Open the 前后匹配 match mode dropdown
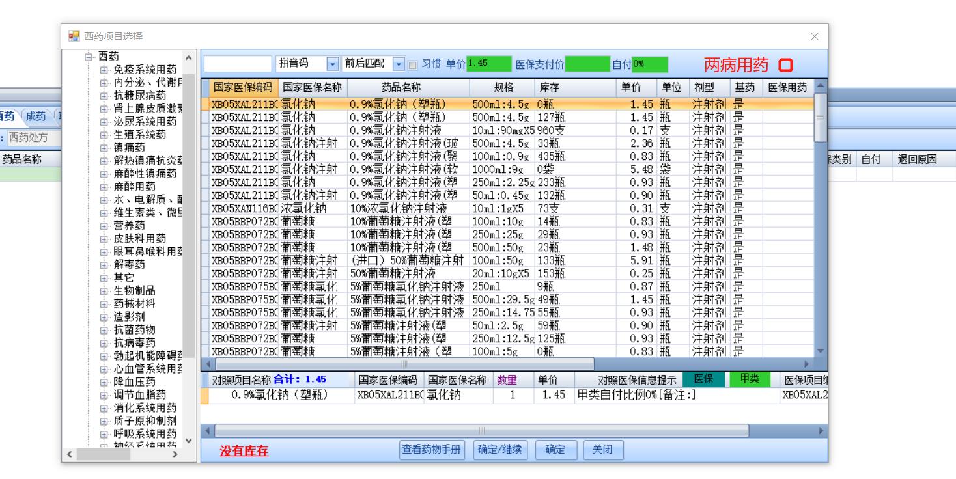956x479 pixels. (399, 64)
